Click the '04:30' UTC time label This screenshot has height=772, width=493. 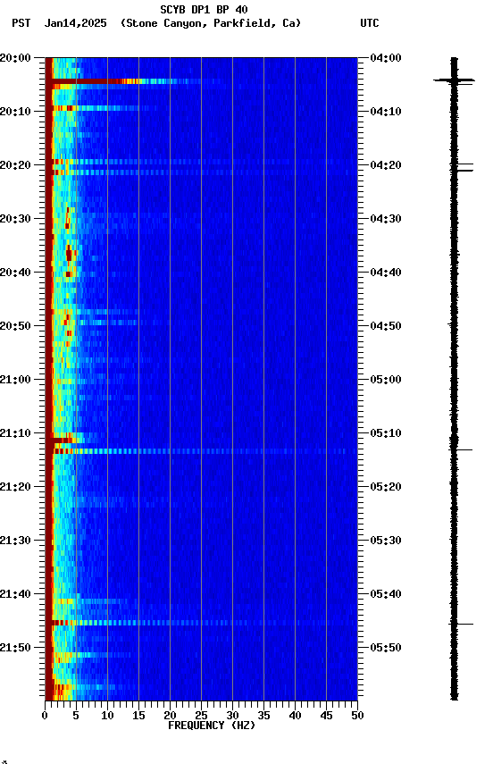pyautogui.click(x=386, y=219)
